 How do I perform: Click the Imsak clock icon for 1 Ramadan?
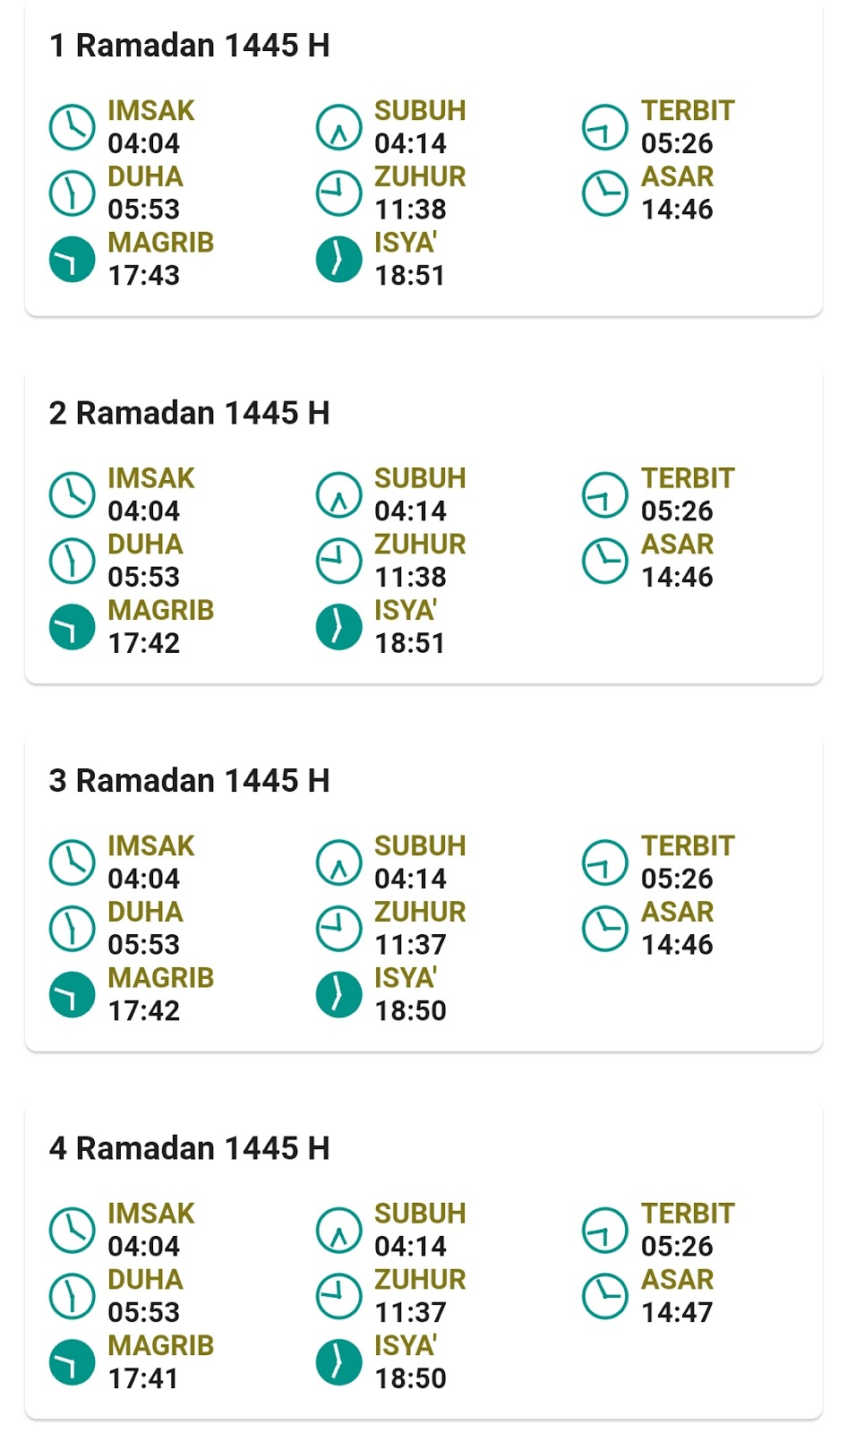point(72,126)
